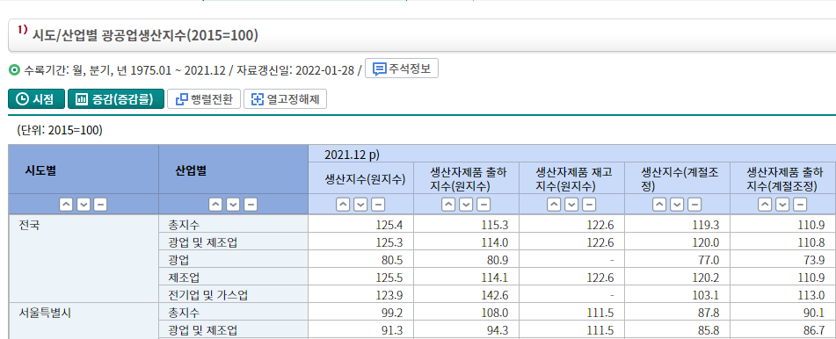Select 서울특별시 광업 및 제조업 row
The image size is (836, 339).
234,330
